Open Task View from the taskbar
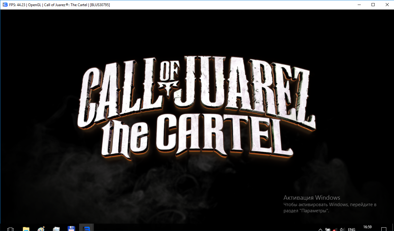Viewport: 394px width, 231px height. tap(10, 229)
